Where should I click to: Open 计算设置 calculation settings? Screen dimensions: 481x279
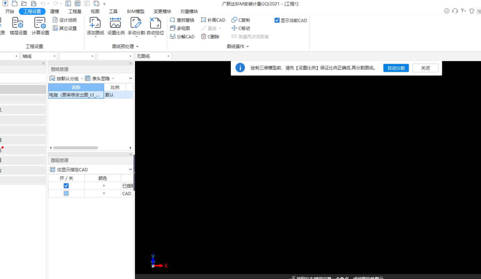coord(40,26)
